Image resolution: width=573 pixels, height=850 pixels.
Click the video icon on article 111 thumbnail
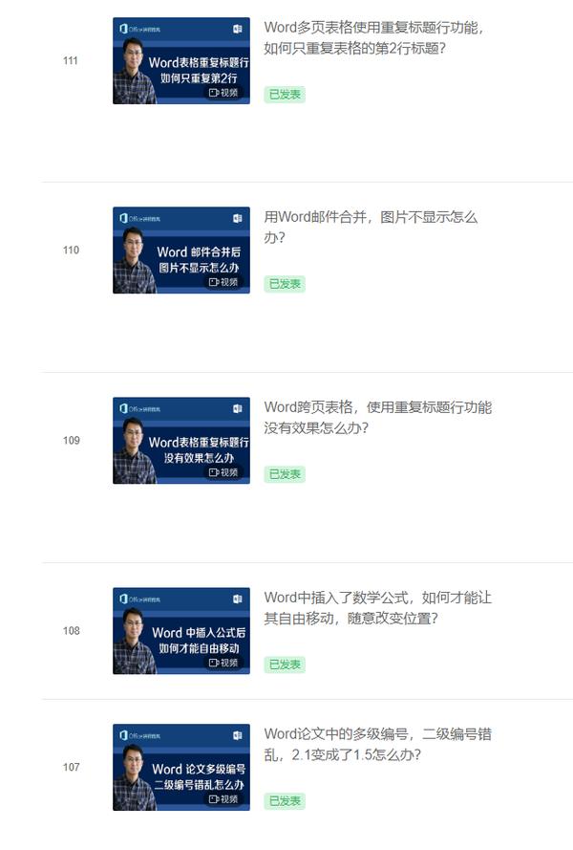[x=213, y=93]
